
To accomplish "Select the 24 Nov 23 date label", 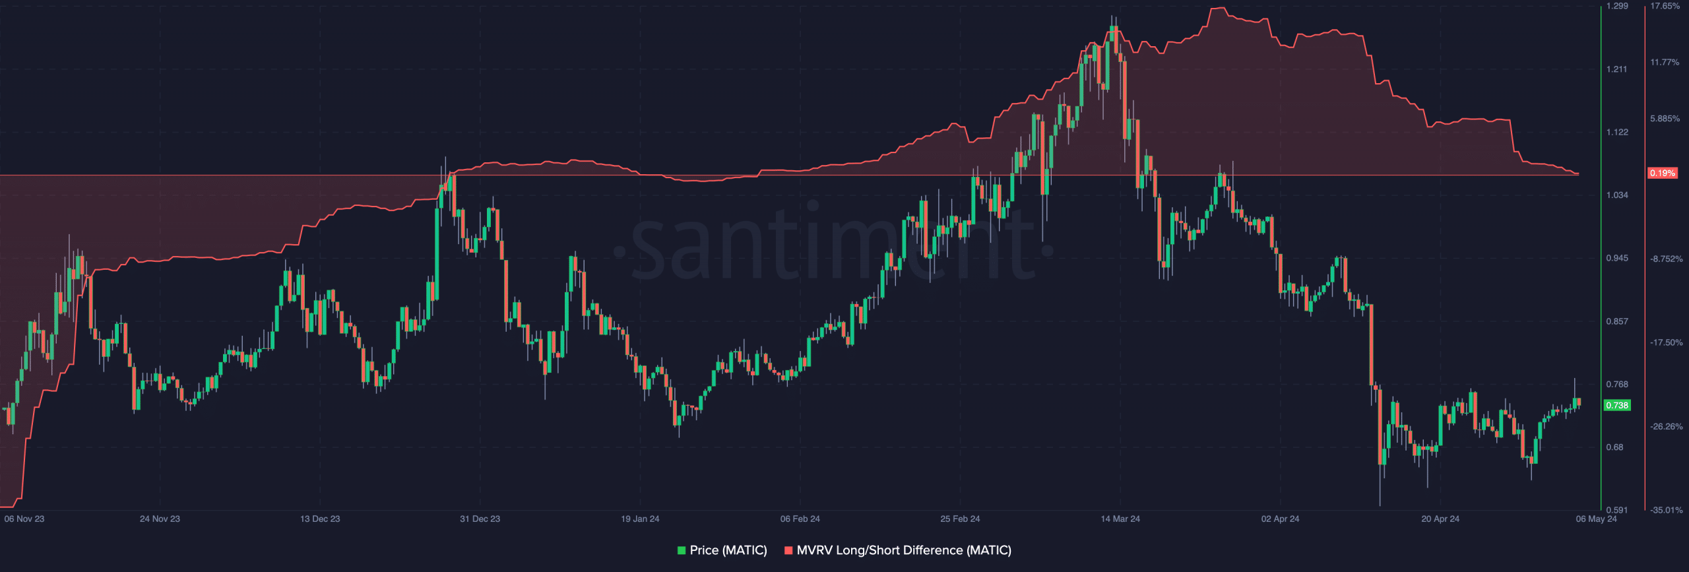I will [x=160, y=519].
